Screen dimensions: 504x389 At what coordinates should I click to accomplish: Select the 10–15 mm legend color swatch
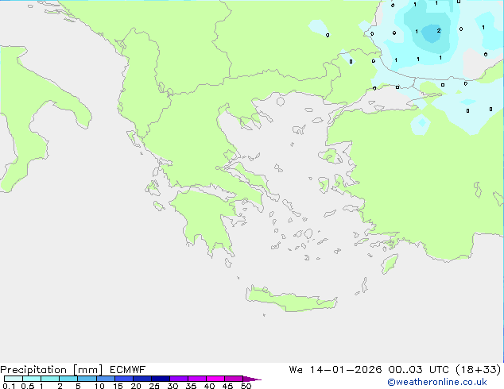106,379
